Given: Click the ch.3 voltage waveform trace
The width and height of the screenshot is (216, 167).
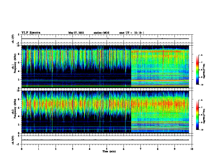Looking at the screenshot, I should pos(105,140).
